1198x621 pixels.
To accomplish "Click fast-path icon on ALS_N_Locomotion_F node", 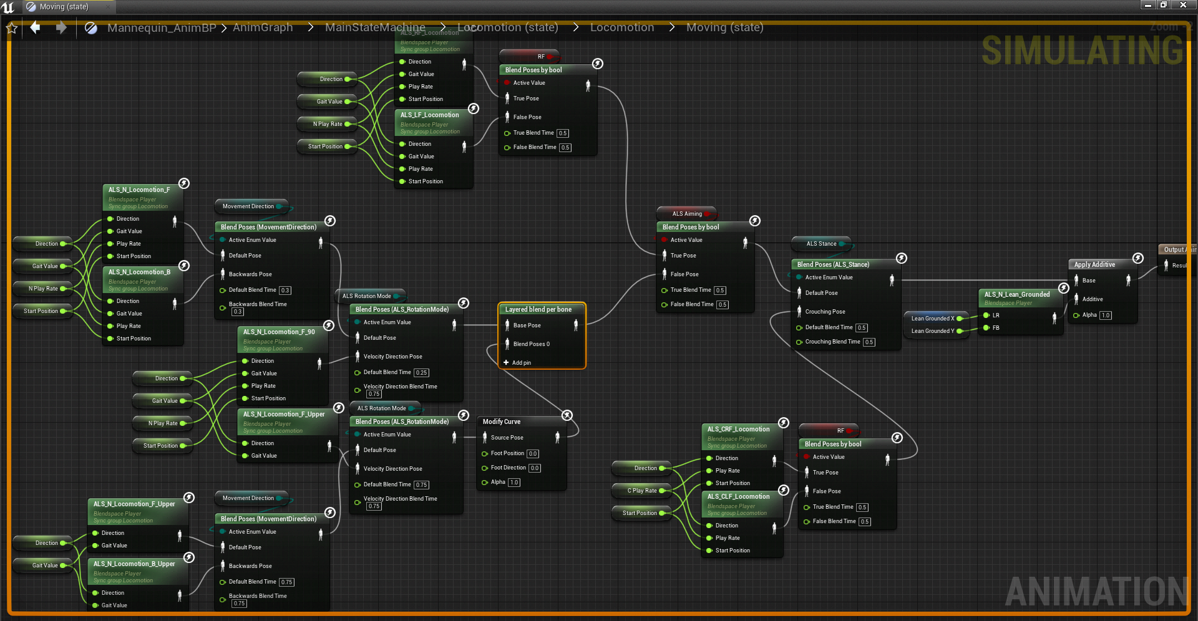I will click(184, 183).
